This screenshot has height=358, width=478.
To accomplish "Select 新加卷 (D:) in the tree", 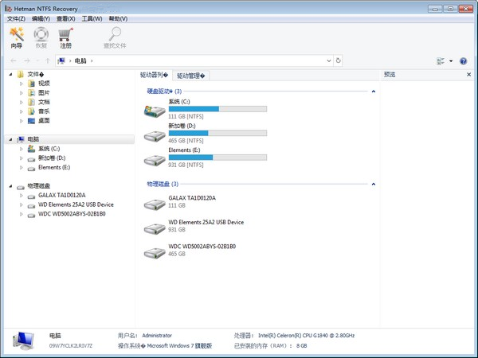I will [x=52, y=158].
